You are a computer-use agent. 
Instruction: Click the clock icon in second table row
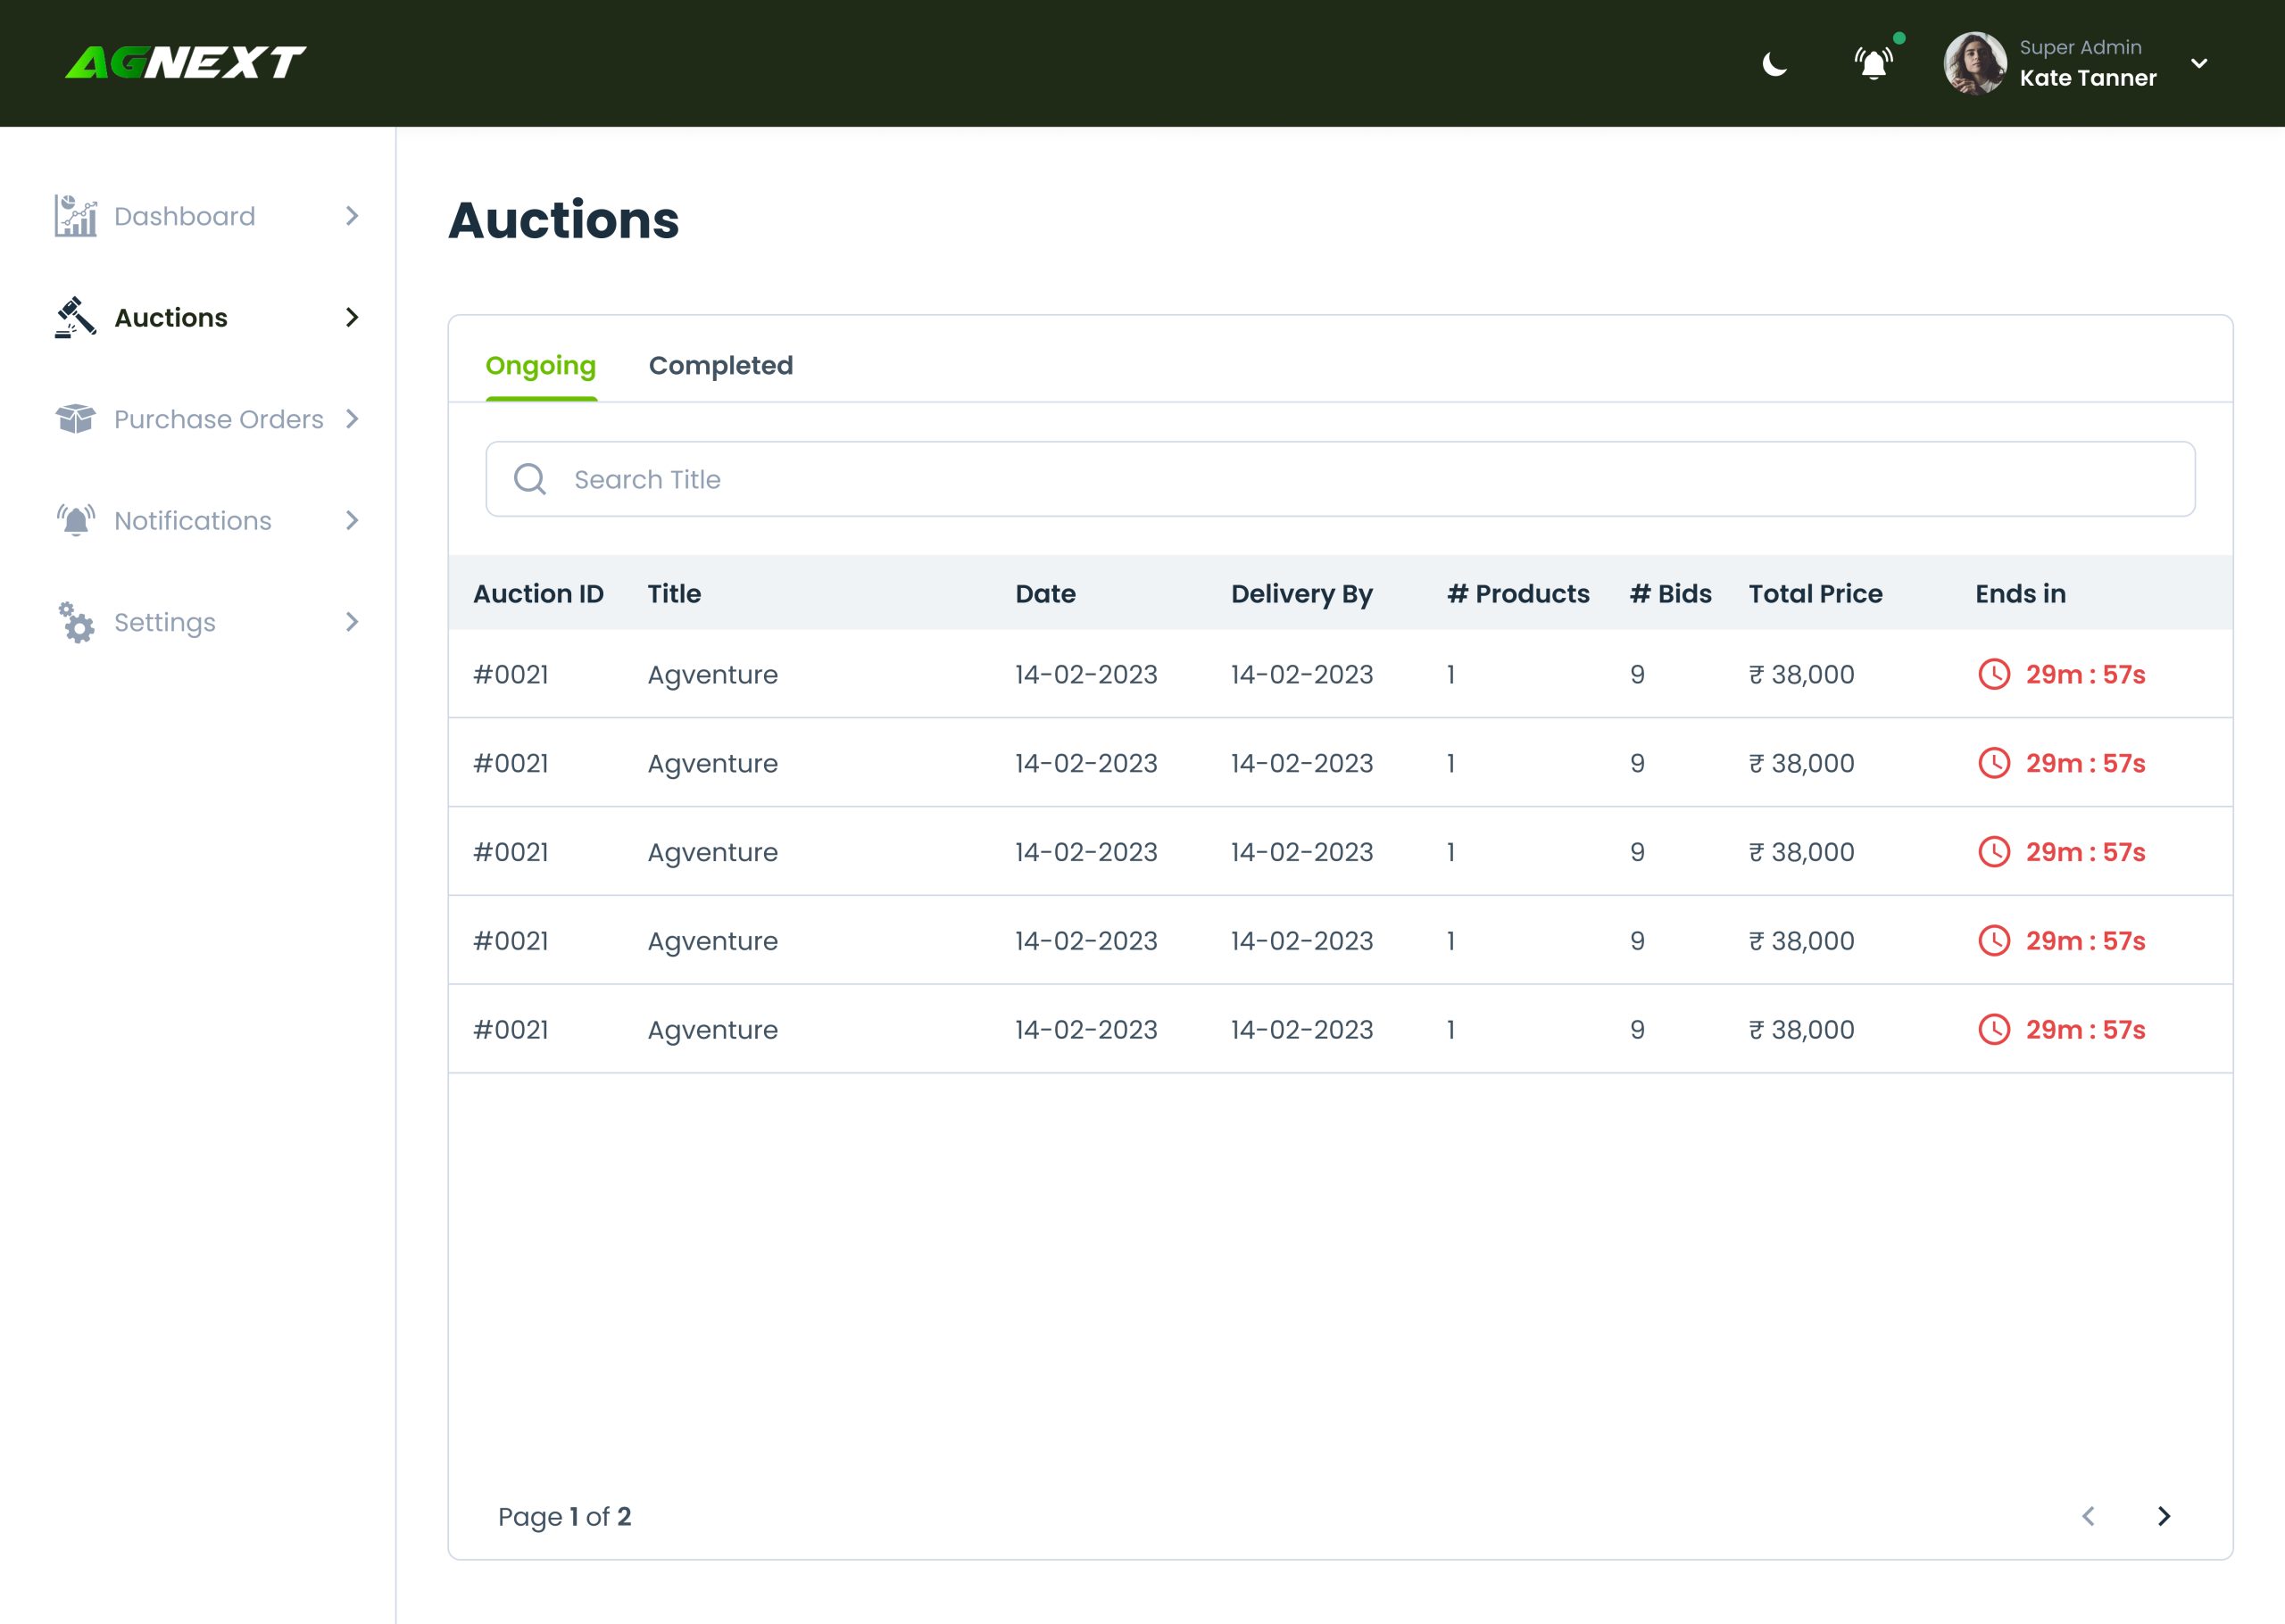point(1994,763)
